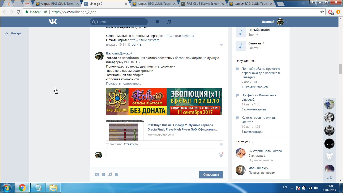Go up with the Наверх link

click(13, 33)
